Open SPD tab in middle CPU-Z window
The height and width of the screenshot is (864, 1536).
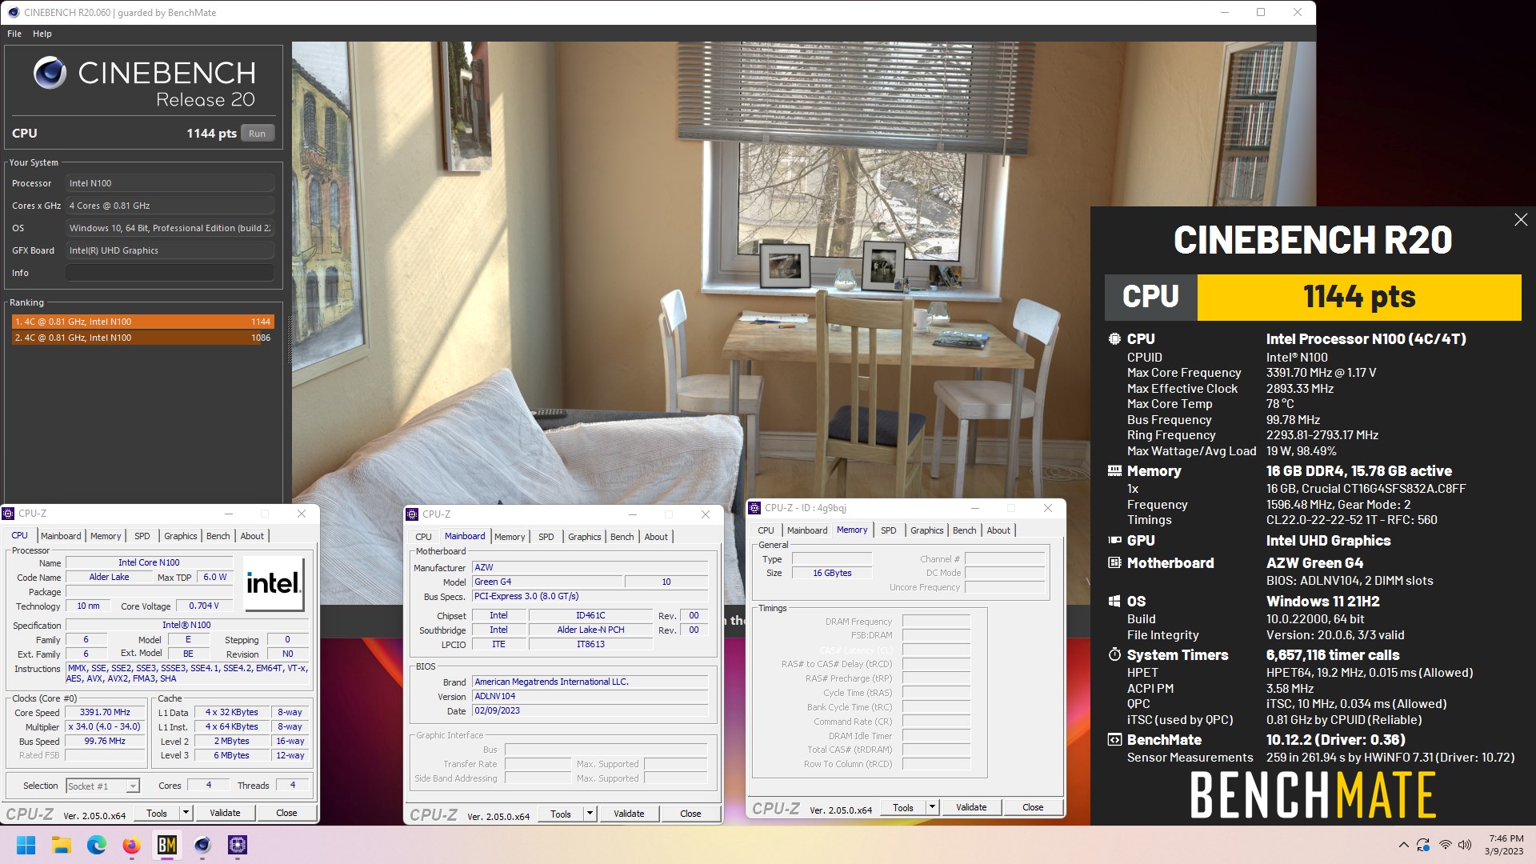pyautogui.click(x=546, y=537)
